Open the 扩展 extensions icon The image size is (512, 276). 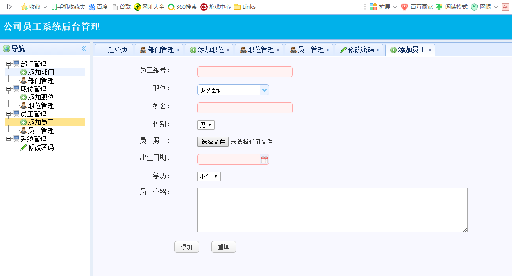(373, 7)
